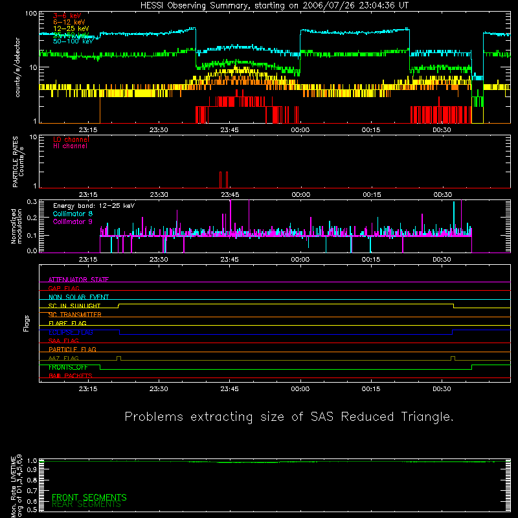Select the blue ECLIPSE_FLAG label
This screenshot has width=518, height=518.
(x=71, y=332)
